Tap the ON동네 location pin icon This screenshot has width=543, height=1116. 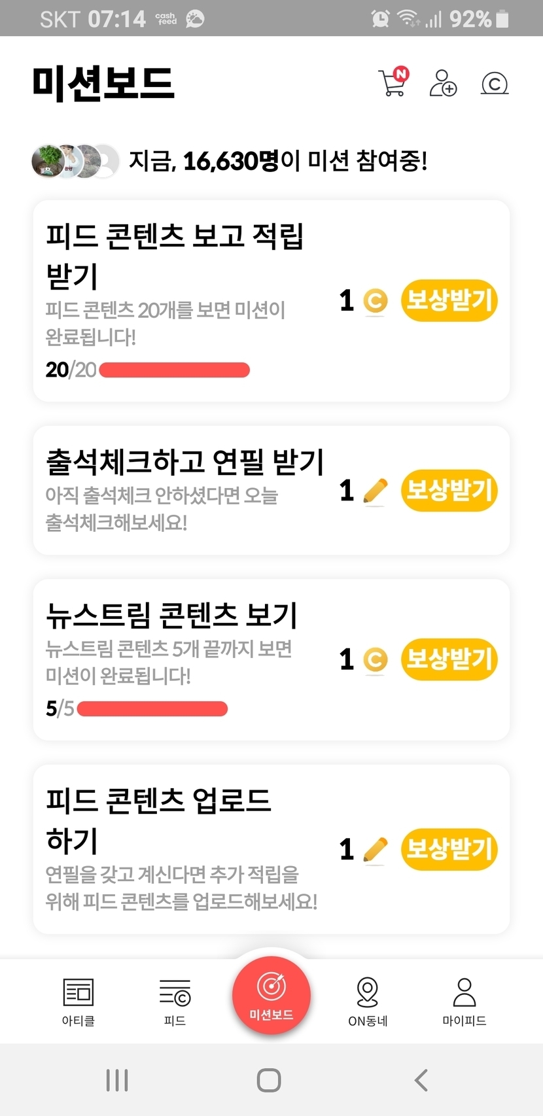[x=368, y=993]
